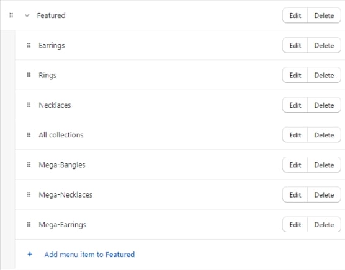Select the Mega-Bangles drag handle icon
This screenshot has height=270, width=345.
(29, 165)
